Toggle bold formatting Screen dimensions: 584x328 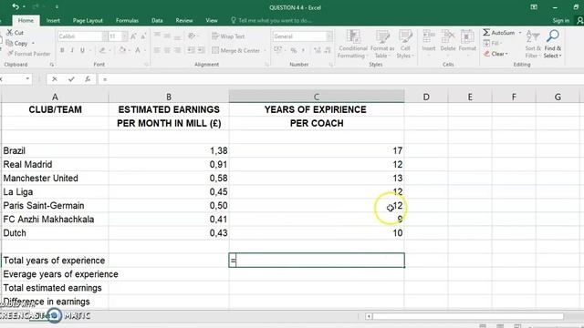[62, 50]
